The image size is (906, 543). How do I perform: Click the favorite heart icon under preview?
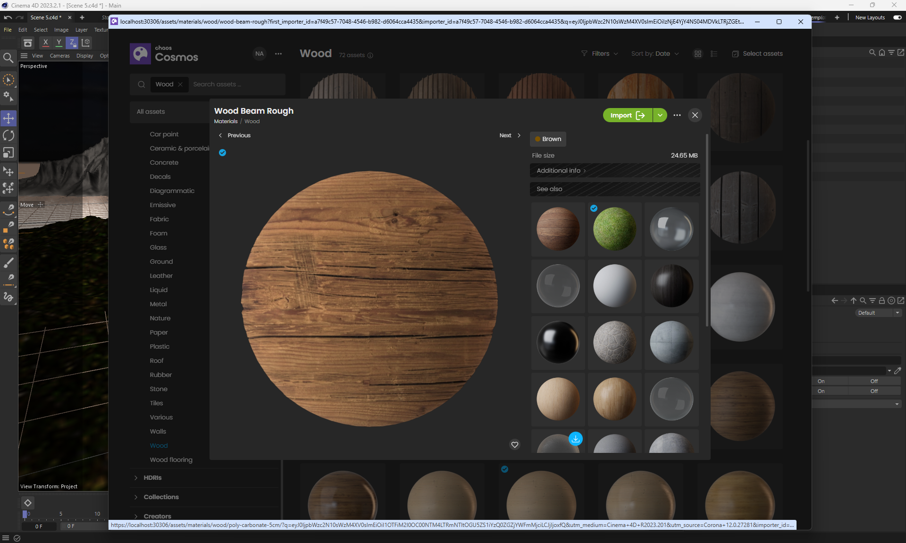(515, 444)
